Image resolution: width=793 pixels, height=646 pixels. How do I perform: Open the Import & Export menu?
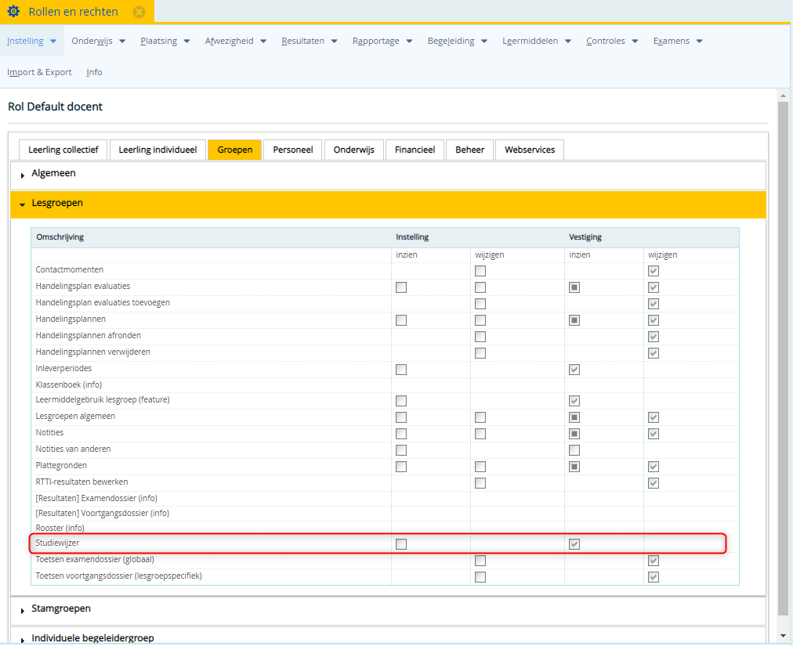point(39,72)
